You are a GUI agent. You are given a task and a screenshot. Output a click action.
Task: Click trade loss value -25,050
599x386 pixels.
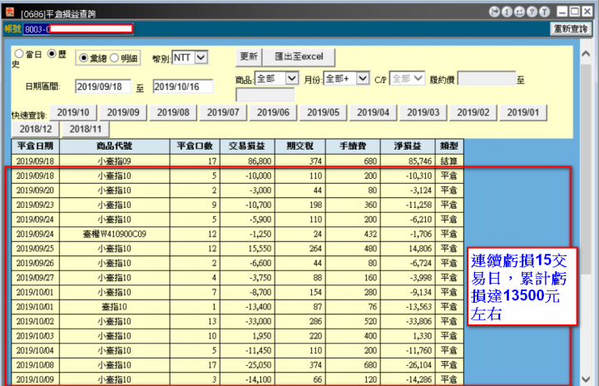(258, 365)
